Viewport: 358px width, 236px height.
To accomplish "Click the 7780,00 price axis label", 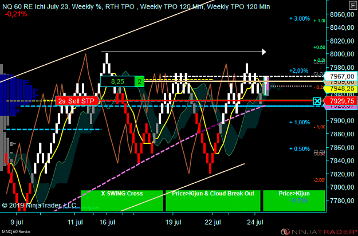I will point(342,200).
